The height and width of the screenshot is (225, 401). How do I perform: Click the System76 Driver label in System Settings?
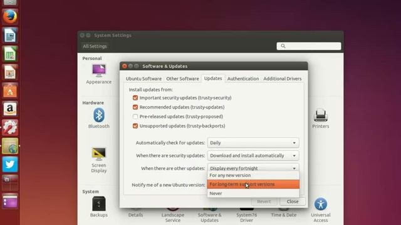tap(246, 217)
